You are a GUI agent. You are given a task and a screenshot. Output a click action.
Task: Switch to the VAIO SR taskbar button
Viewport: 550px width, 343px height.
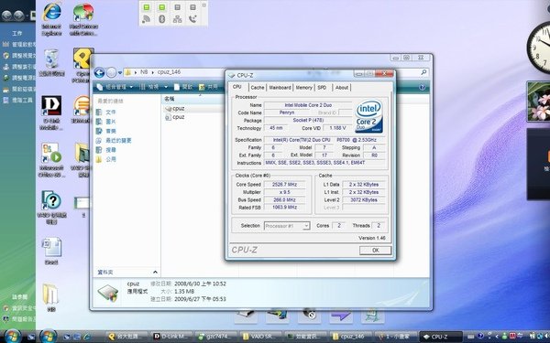pyautogui.click(x=261, y=337)
